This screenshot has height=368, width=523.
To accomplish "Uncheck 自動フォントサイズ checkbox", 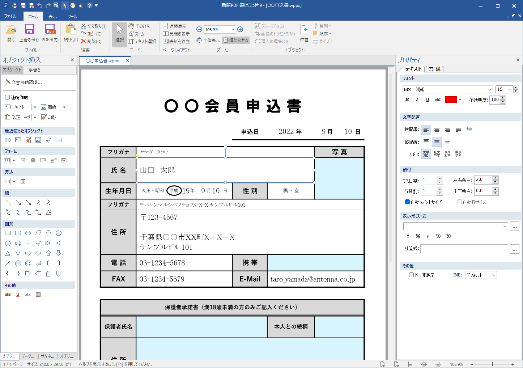I will tap(407, 202).
